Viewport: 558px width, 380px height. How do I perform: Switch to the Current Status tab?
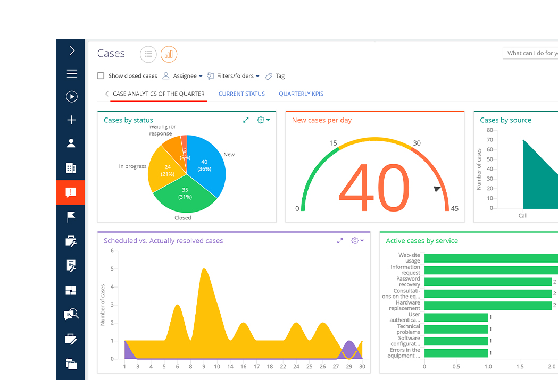coord(241,94)
